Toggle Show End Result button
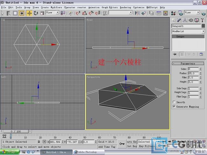 [182, 54]
